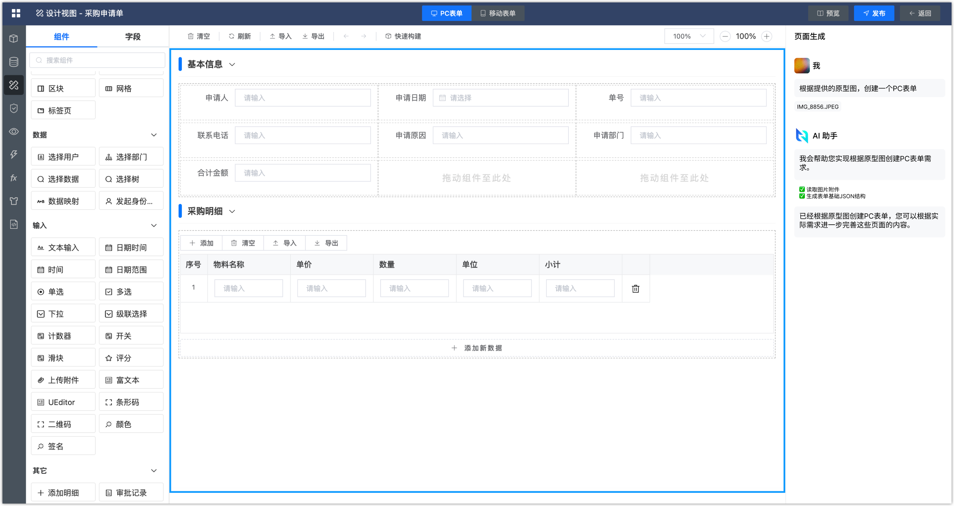Switch to the 字段 tab

click(x=133, y=37)
